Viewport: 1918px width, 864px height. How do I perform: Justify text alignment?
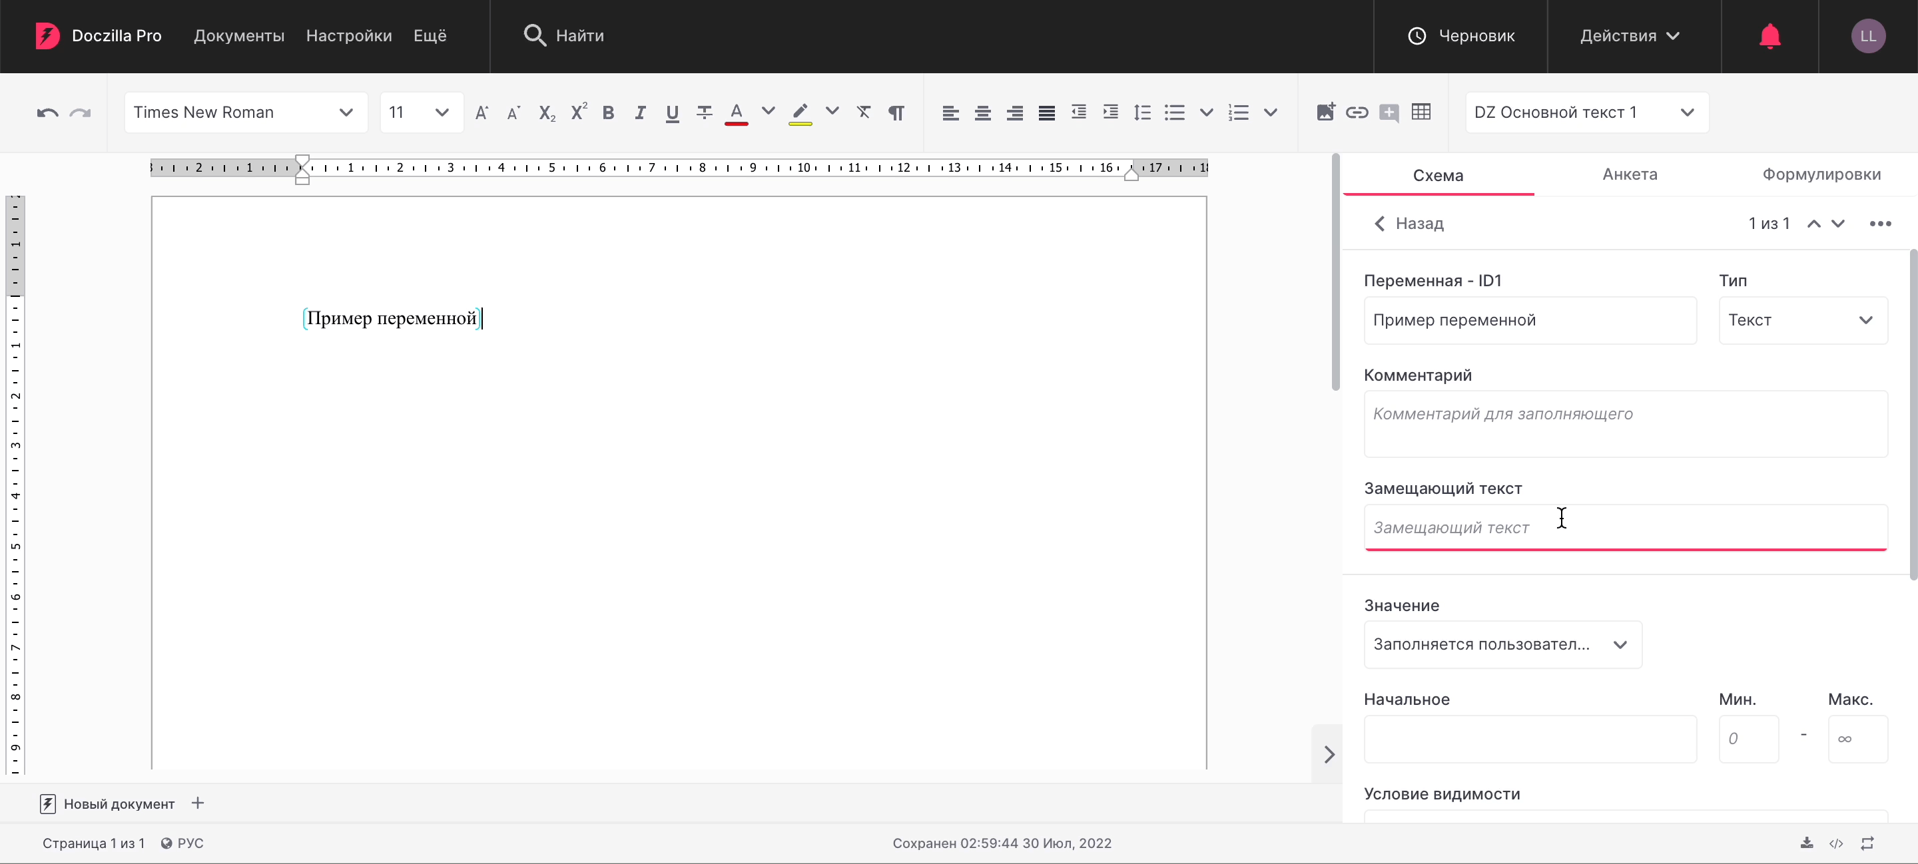coord(1047,113)
